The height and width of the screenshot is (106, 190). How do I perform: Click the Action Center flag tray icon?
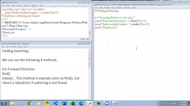coord(166,103)
